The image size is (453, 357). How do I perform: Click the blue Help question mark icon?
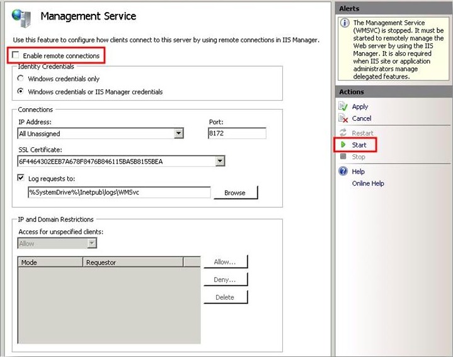(343, 171)
